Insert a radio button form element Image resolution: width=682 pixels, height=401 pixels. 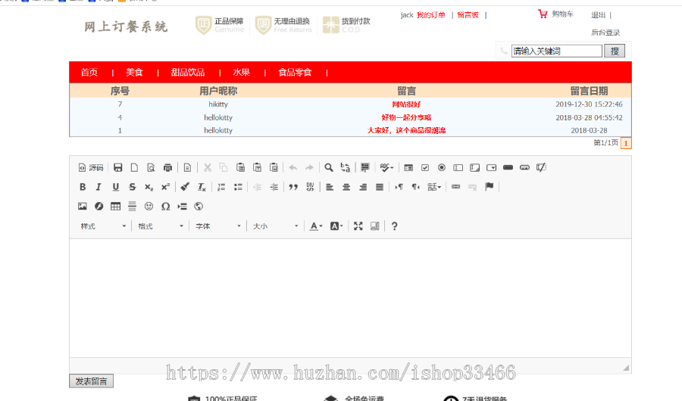(442, 167)
